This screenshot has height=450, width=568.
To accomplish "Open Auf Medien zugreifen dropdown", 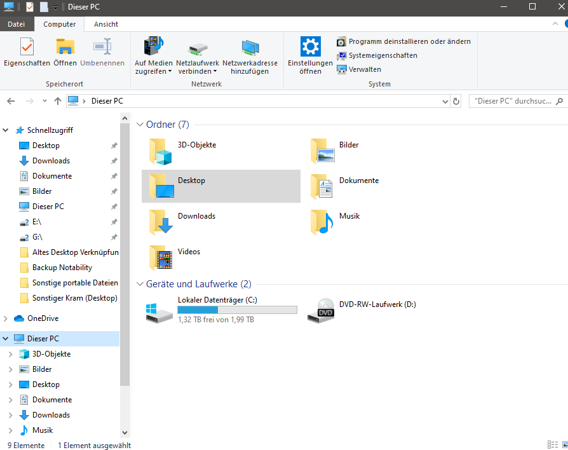I will [154, 55].
